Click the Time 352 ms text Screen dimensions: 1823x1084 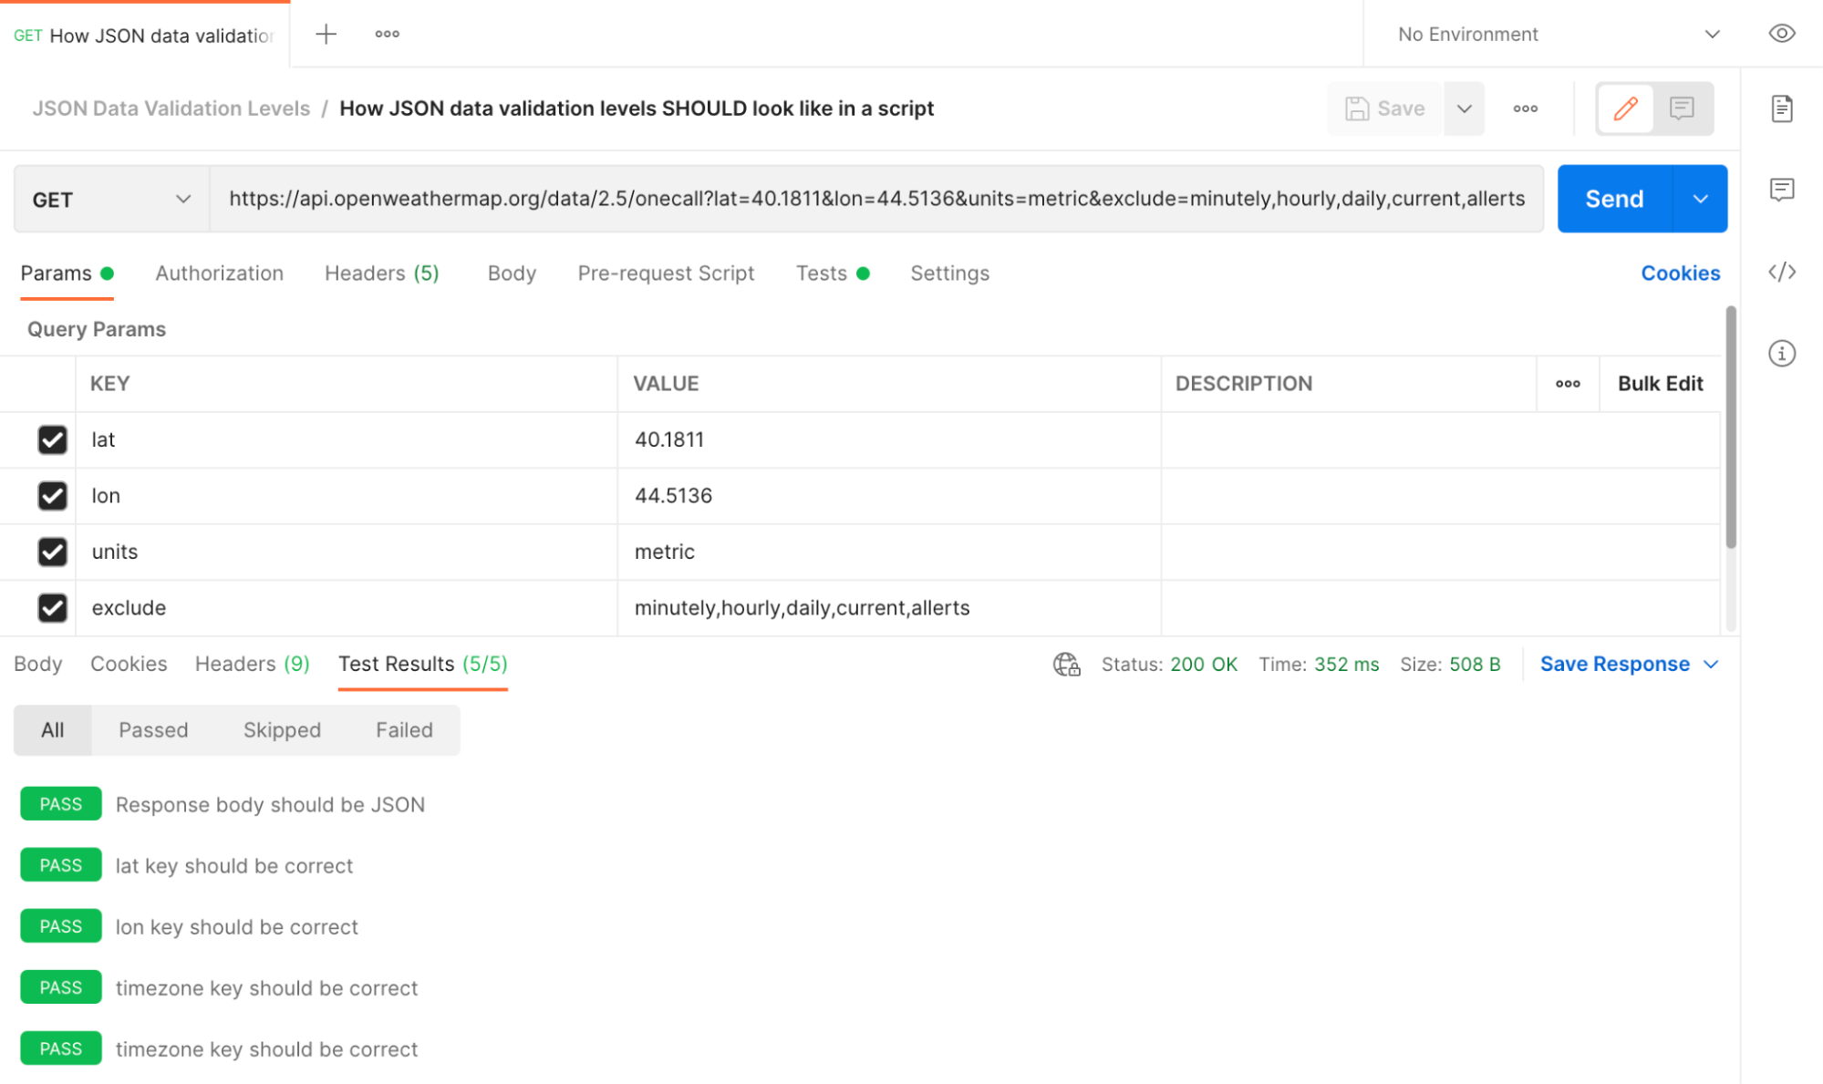(x=1319, y=664)
